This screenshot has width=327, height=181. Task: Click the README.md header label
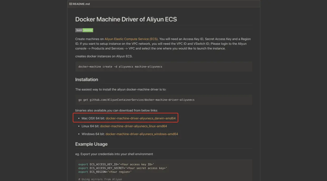(x=81, y=4)
